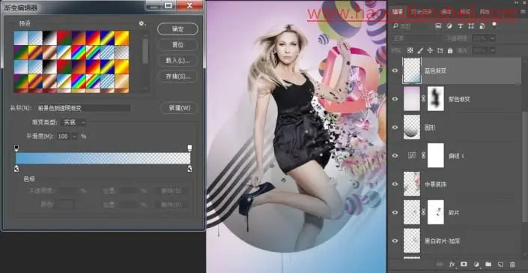Click the 确定 button
Screen dimensions: 528x273
coord(177,29)
